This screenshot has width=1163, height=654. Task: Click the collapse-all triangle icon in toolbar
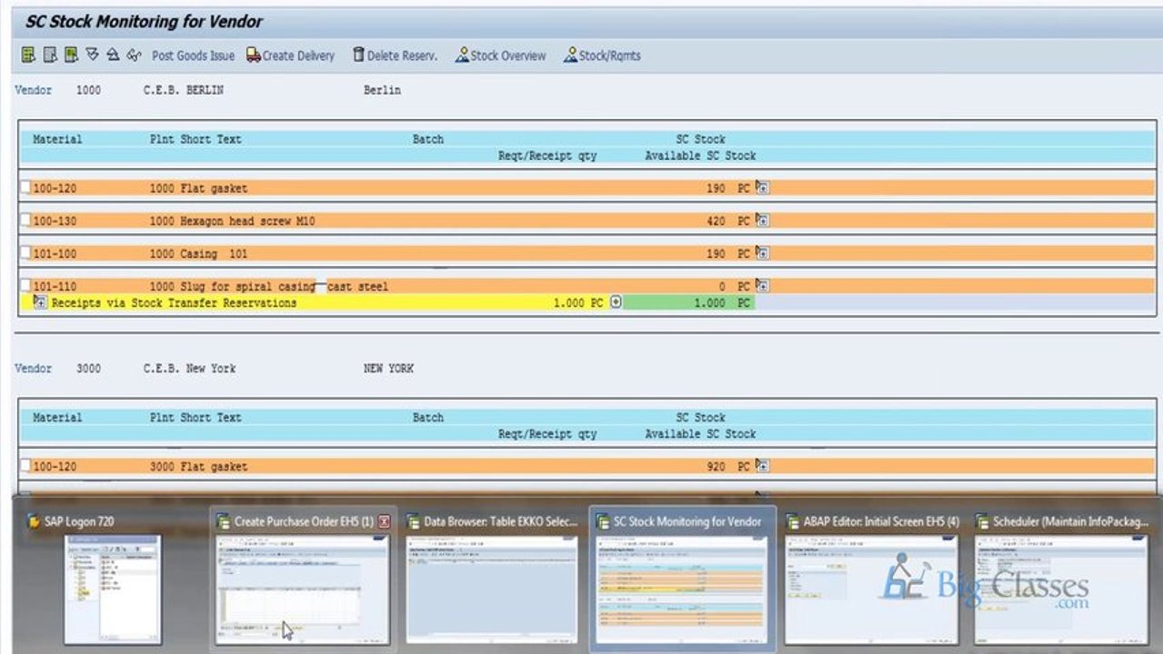click(x=113, y=55)
